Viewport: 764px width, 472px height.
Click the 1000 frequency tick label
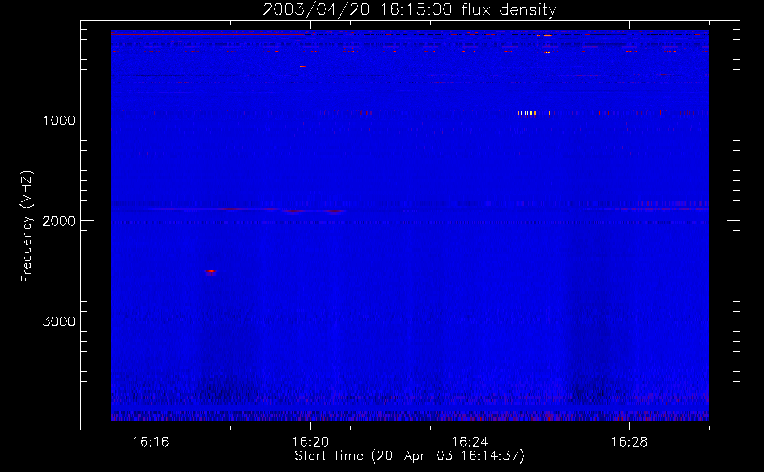pos(59,120)
